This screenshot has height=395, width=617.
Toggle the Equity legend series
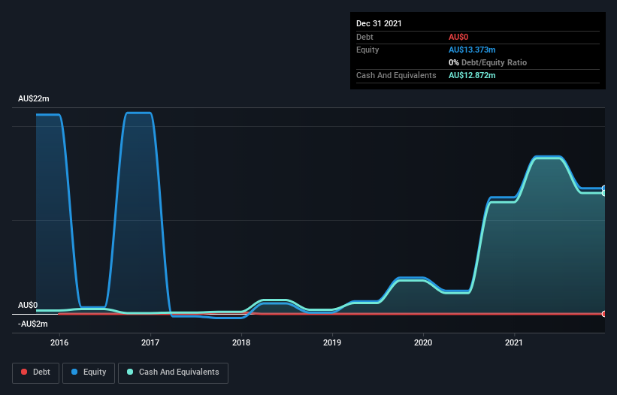click(89, 372)
